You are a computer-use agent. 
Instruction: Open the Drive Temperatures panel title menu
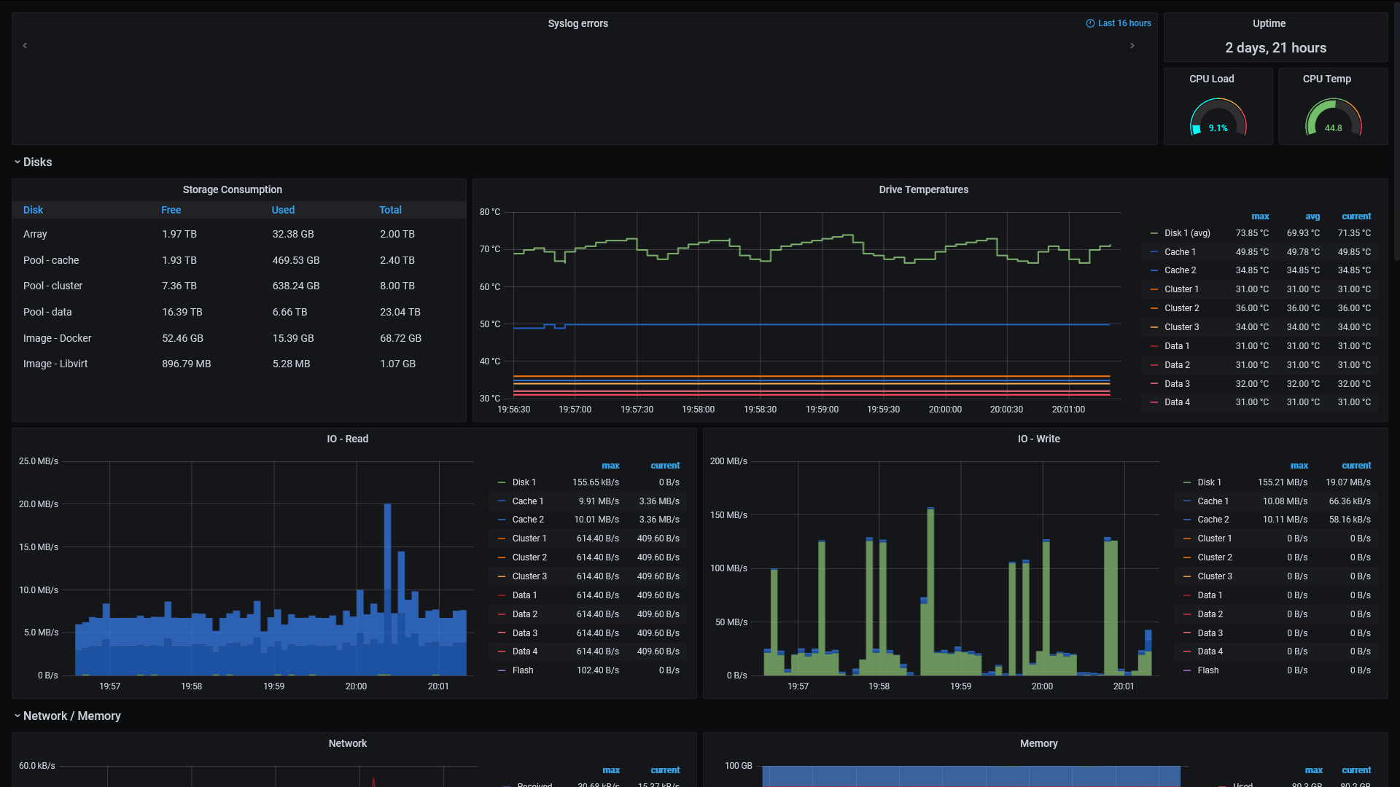tap(923, 189)
